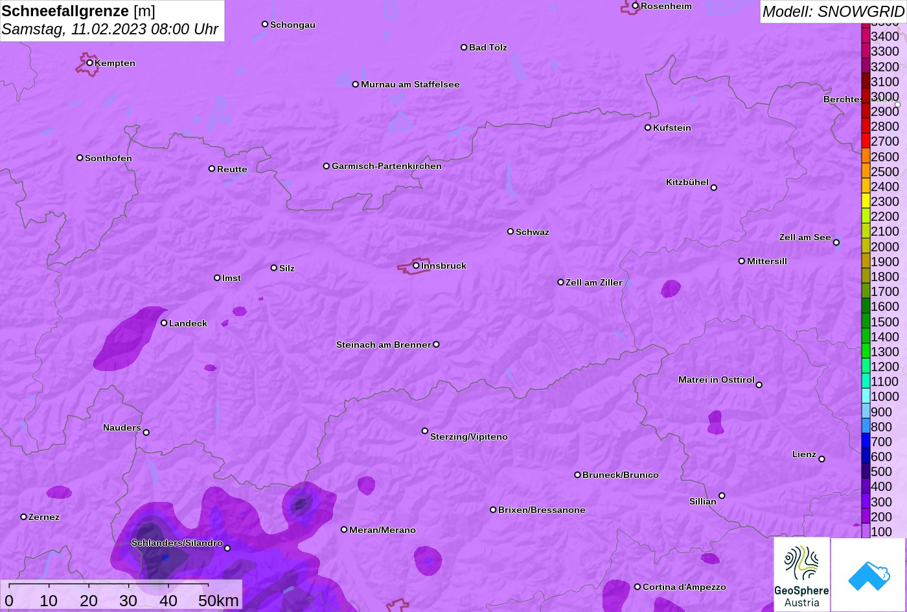
Task: Click the Schongau location marker
Action: tap(265, 24)
